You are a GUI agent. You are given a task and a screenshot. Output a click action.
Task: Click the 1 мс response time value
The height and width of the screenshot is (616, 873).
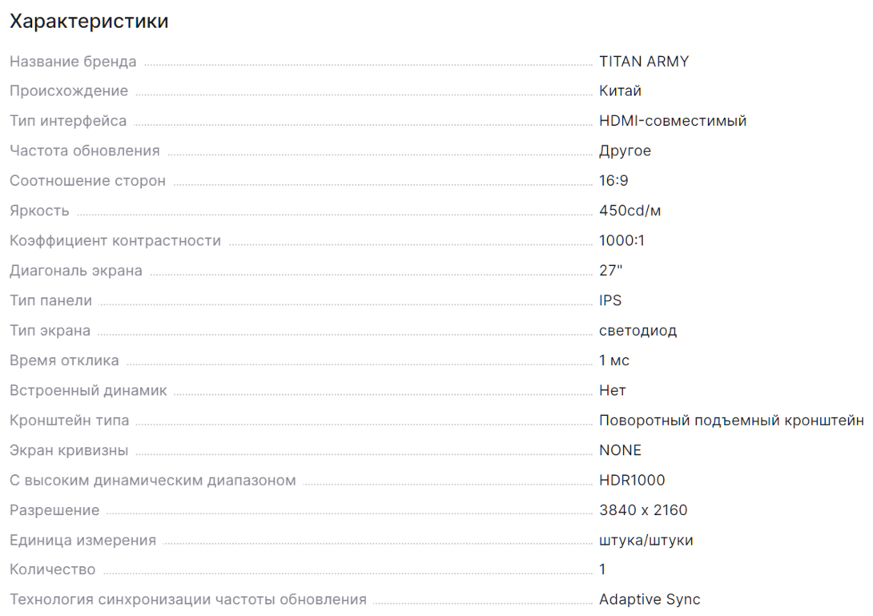click(x=614, y=360)
